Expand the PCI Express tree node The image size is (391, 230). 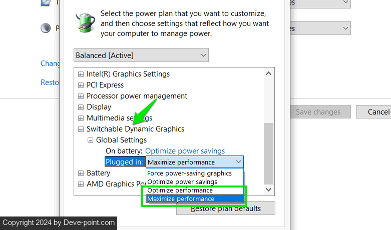pos(81,85)
